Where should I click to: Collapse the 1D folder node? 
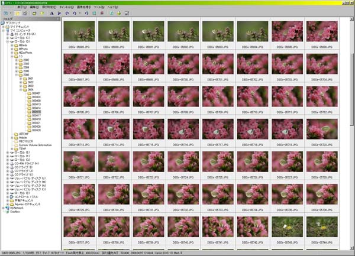12,56
